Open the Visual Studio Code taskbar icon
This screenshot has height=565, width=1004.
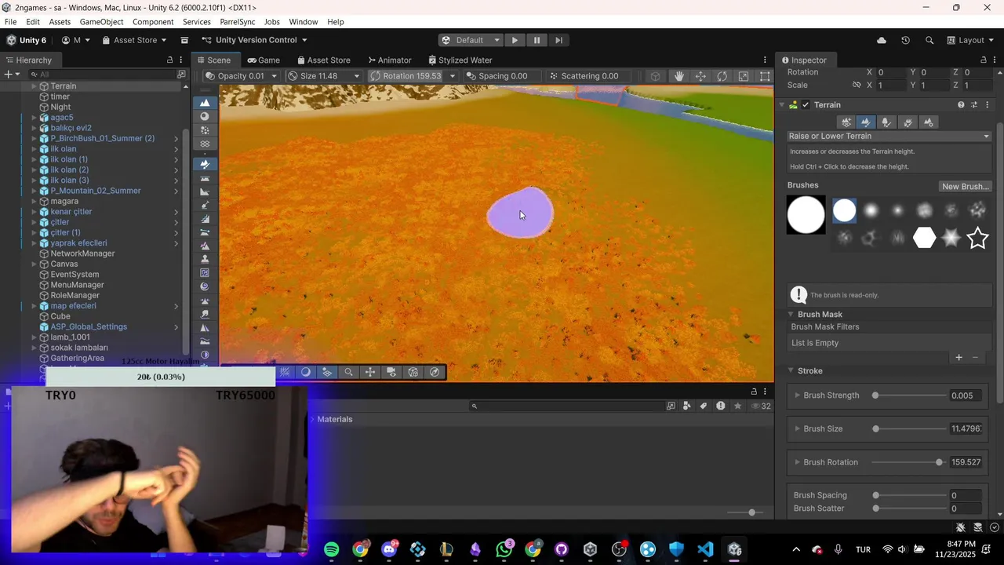pos(705,549)
